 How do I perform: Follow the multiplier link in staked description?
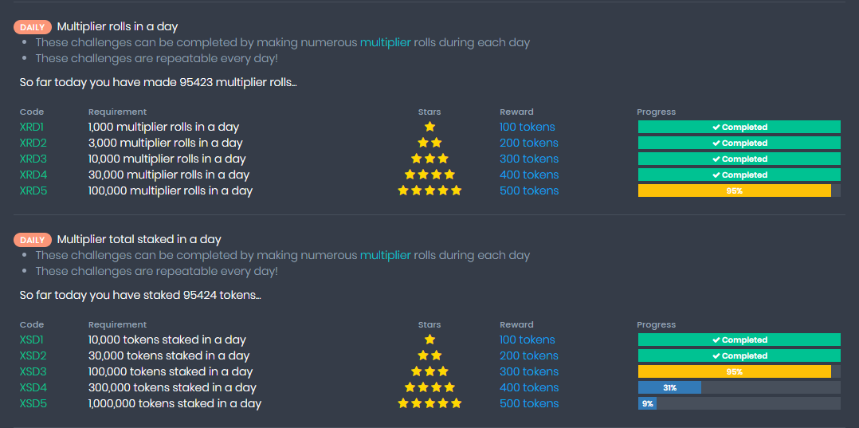385,255
